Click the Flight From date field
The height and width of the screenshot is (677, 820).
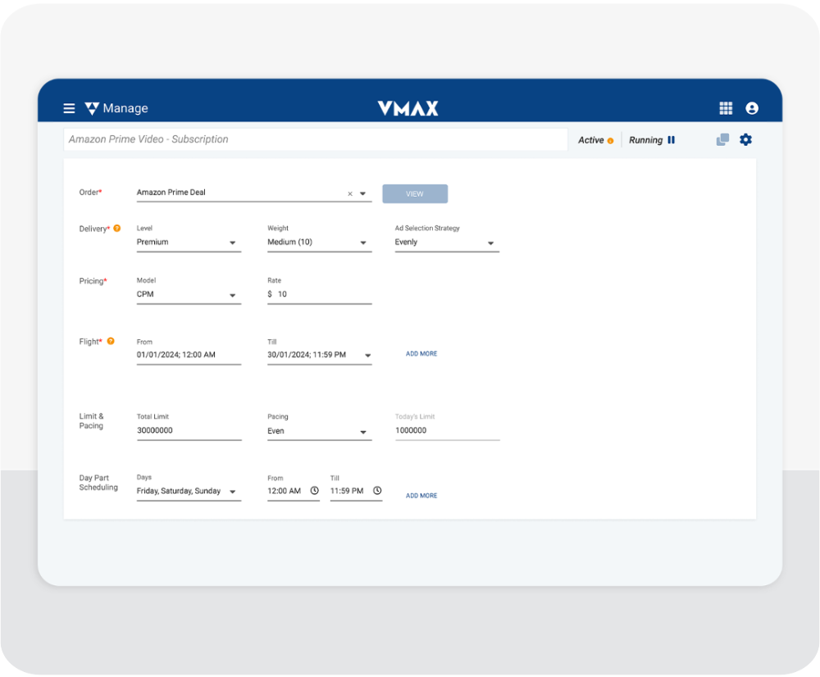point(189,356)
